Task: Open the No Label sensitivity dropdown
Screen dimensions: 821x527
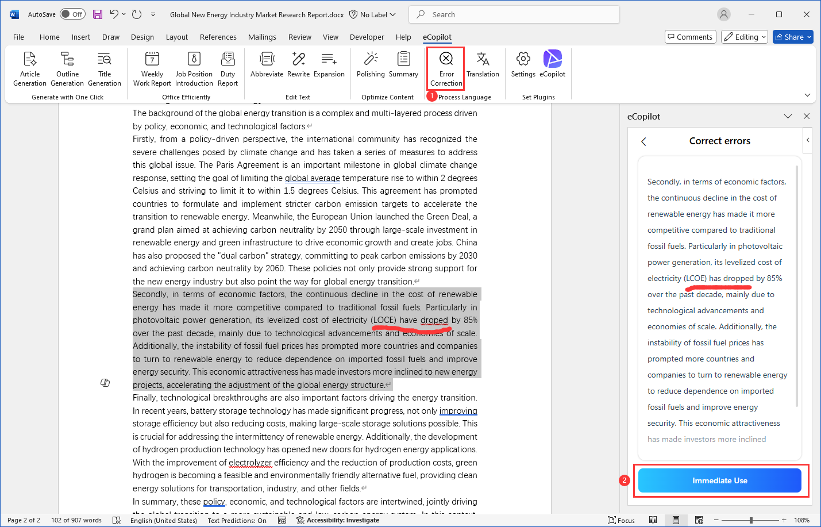Action: pyautogui.click(x=372, y=14)
